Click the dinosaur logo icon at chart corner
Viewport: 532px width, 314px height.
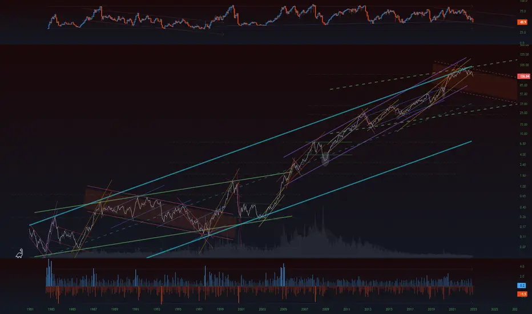pos(19,253)
